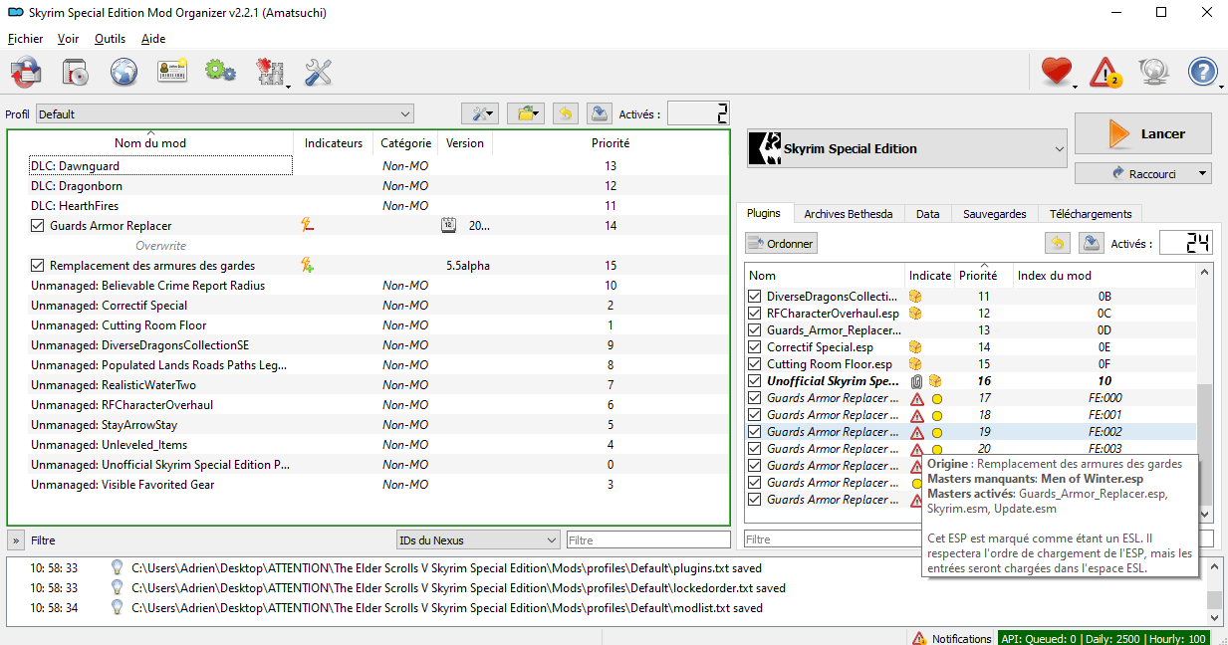Click the Ordonner sort plugins button
1228x645 pixels.
(781, 243)
